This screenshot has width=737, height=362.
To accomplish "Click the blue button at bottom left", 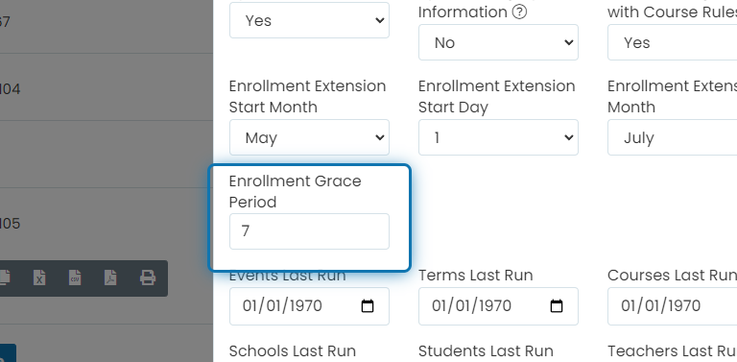I will pyautogui.click(x=8, y=353).
